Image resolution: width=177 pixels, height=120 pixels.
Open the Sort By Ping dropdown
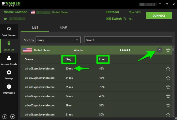click(x=77, y=40)
